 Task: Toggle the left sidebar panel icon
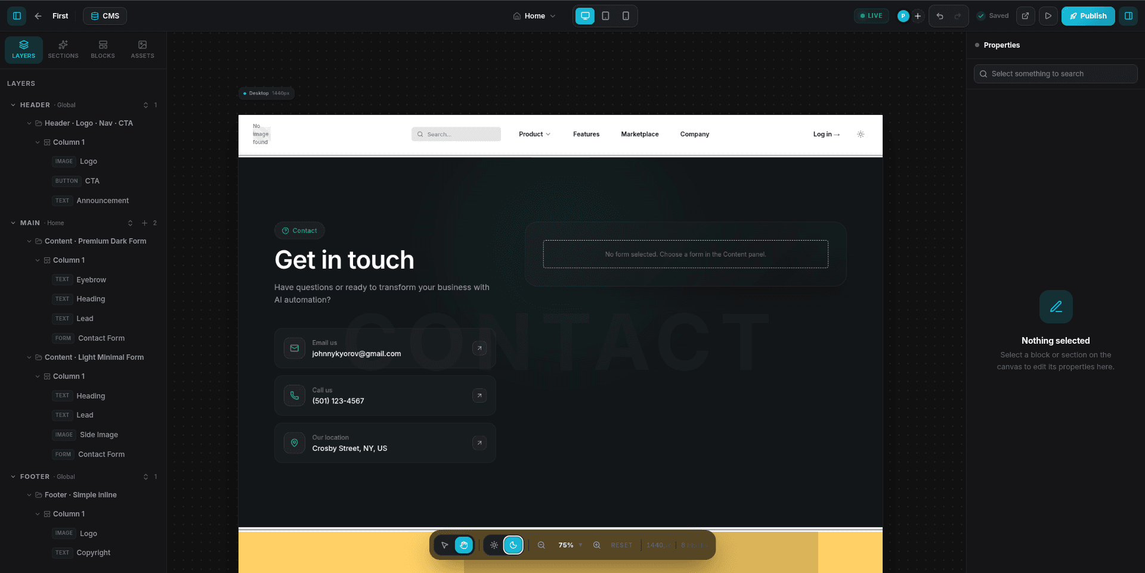coord(17,16)
